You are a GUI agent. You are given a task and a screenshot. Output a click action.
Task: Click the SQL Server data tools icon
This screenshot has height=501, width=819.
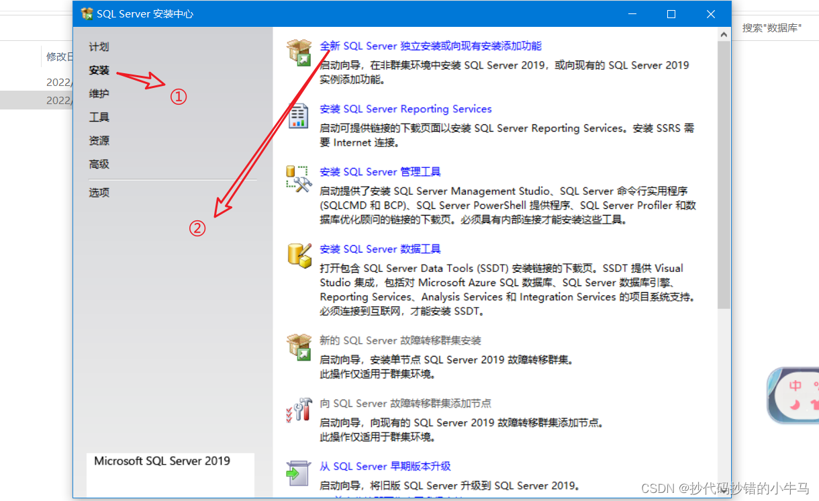[299, 255]
